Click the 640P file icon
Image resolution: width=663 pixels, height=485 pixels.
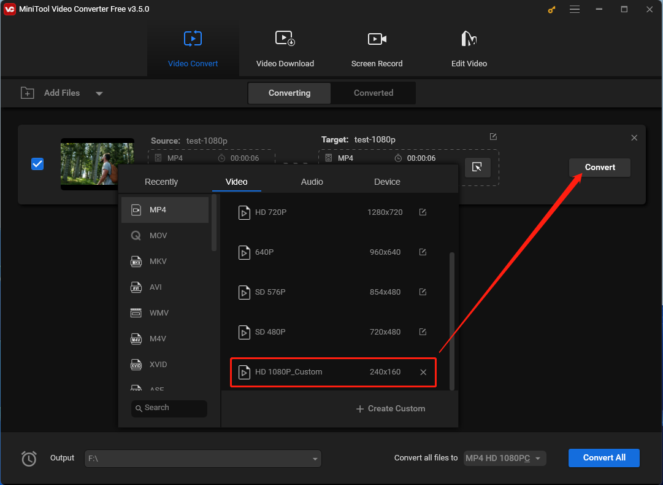pos(244,252)
